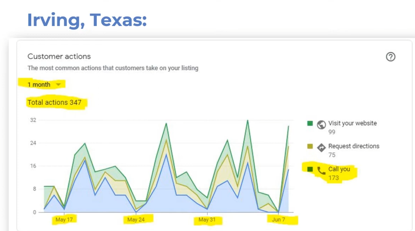415x231 pixels.
Task: Click the Total actions 347 summary
Action: [x=54, y=103]
